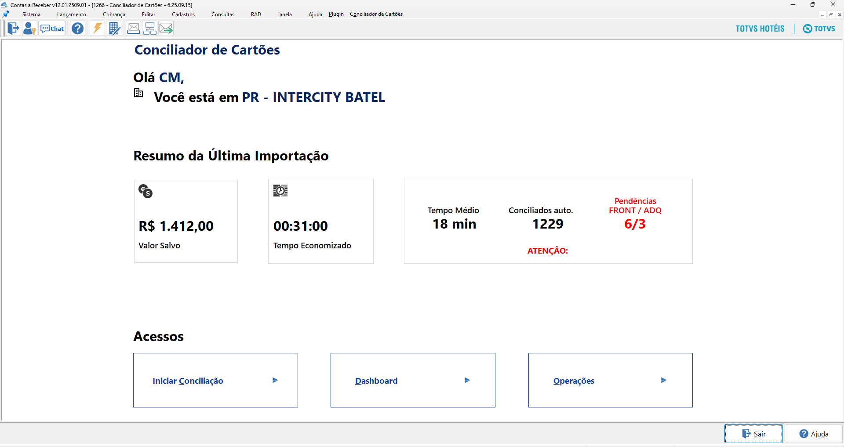The height and width of the screenshot is (447, 844).
Task: Open the Sistema menu
Action: click(31, 15)
